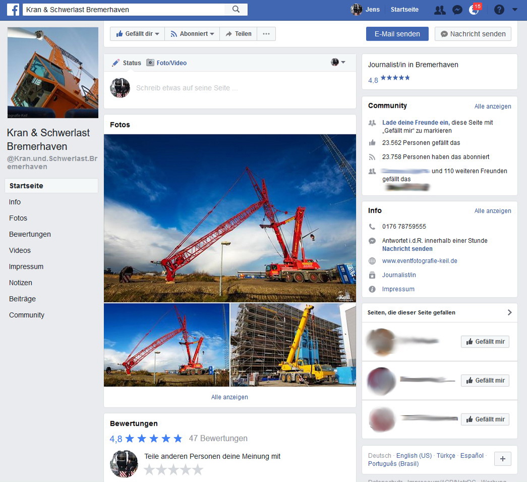Click 'Lade deine Freunde ein' link

coord(416,122)
